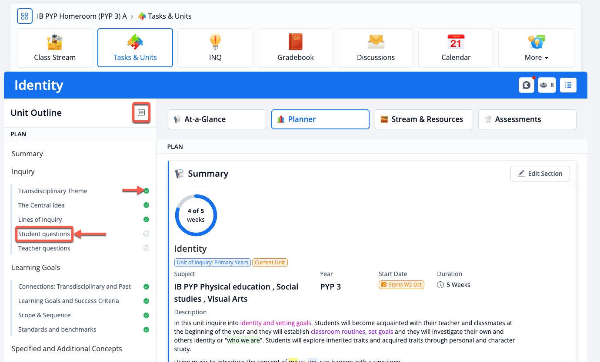This screenshot has width=600, height=362.
Task: Expand the More dropdown menu
Action: coord(536,48)
